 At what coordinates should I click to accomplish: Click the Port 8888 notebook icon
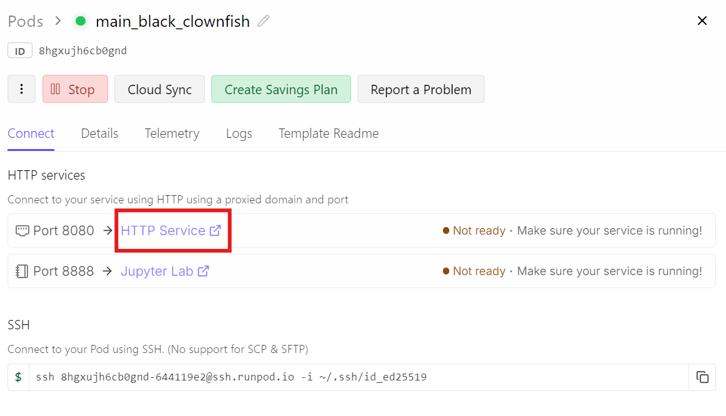(x=22, y=271)
